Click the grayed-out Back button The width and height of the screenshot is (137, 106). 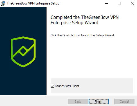tap(78, 101)
